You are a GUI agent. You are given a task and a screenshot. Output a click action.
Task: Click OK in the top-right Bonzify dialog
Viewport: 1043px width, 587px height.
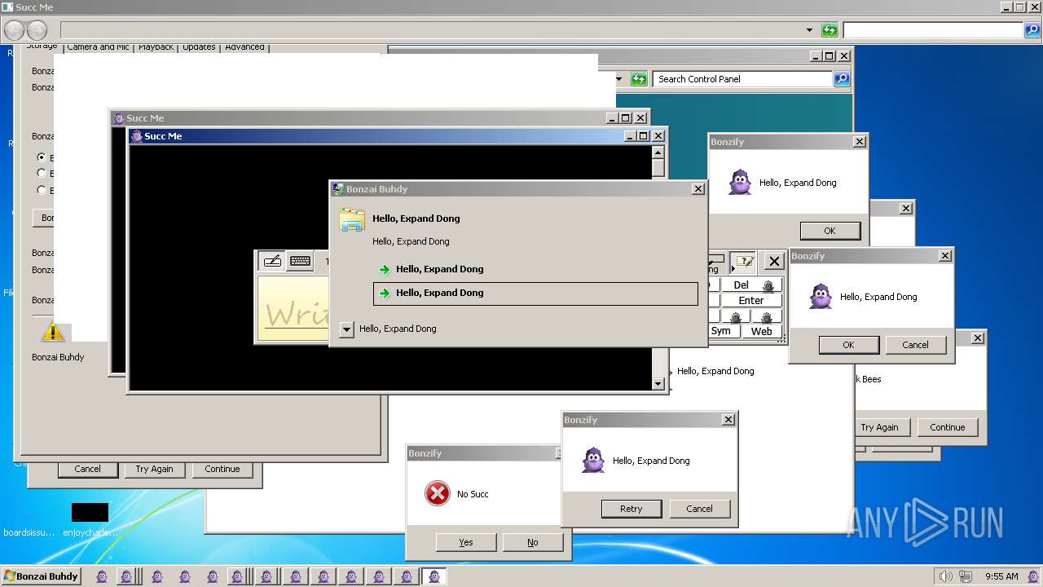(830, 231)
